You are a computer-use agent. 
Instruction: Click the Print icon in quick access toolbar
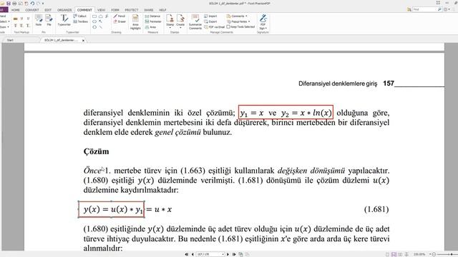coord(14,4)
